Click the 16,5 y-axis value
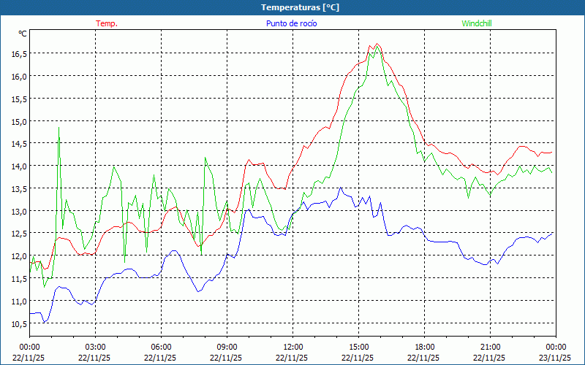 coord(18,53)
